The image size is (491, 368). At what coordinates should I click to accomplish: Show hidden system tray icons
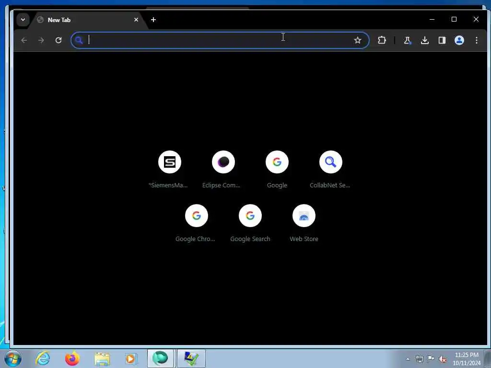tap(408, 359)
